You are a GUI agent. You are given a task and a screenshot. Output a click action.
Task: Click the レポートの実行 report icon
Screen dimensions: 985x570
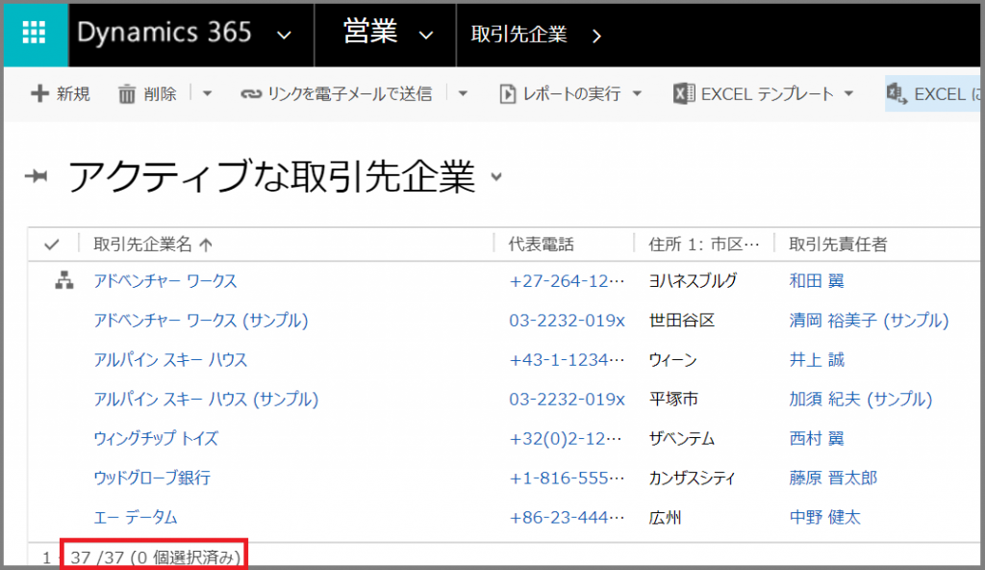tap(508, 93)
